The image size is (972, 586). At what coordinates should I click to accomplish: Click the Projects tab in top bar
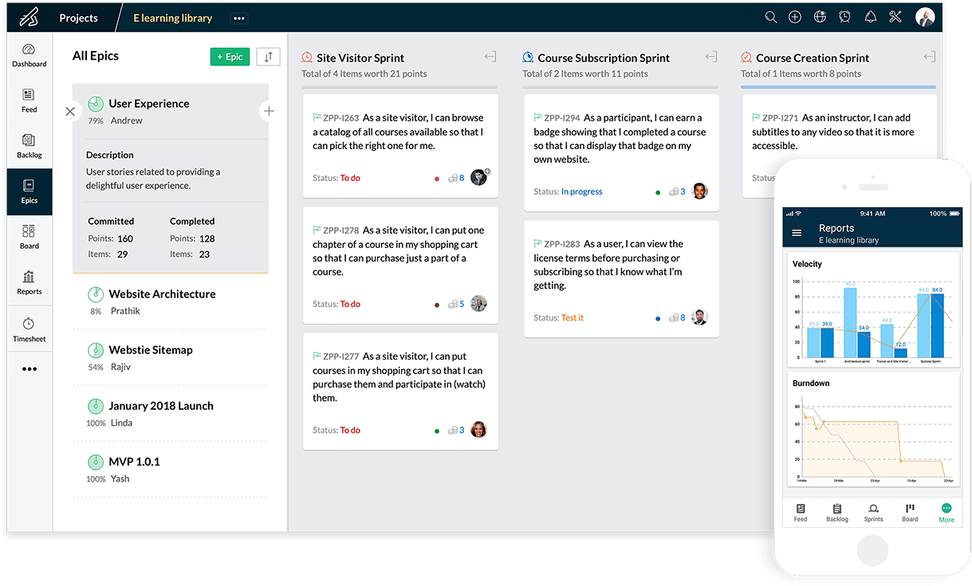(x=78, y=18)
